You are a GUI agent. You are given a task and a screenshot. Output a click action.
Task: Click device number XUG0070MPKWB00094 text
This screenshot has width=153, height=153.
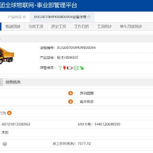coord(76,48)
